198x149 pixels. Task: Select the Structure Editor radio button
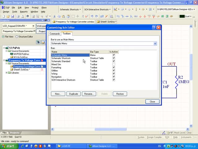(17, 37)
